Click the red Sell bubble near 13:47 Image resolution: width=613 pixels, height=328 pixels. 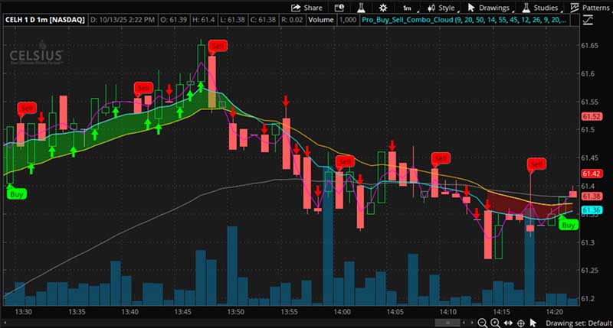point(218,46)
